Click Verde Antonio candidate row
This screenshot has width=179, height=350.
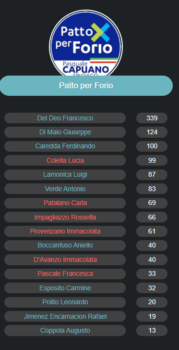click(x=65, y=189)
